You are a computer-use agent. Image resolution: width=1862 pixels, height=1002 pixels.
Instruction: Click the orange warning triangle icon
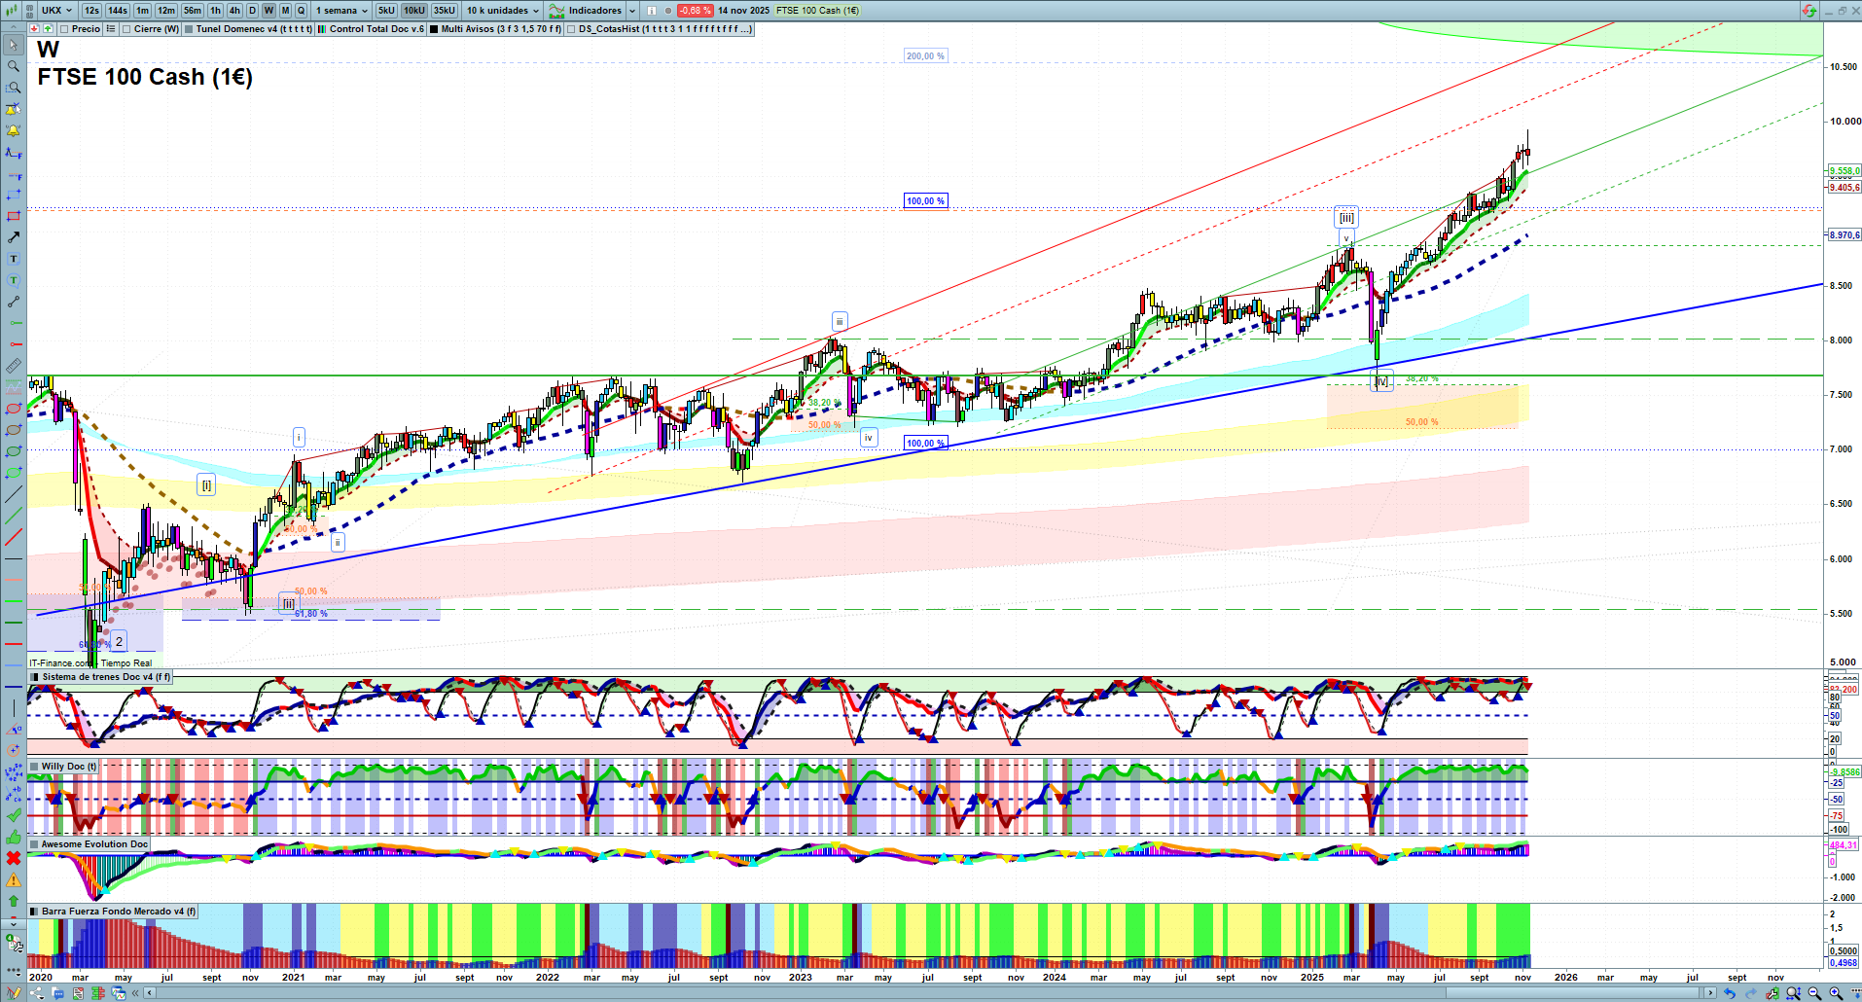14,879
